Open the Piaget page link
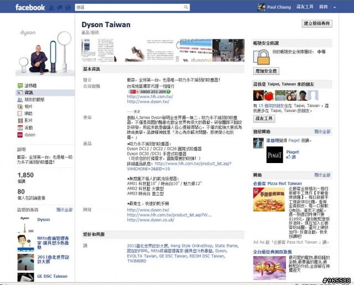This screenshot has width=354, height=285. [x=293, y=152]
